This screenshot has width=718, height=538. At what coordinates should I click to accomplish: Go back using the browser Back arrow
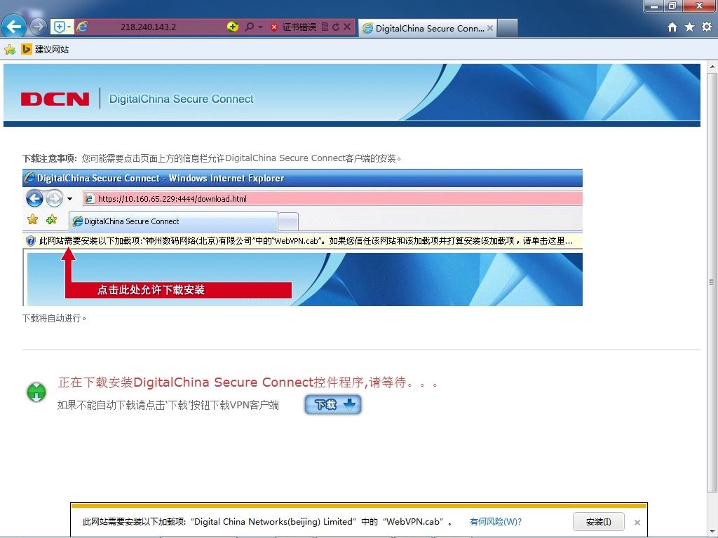pos(13,27)
